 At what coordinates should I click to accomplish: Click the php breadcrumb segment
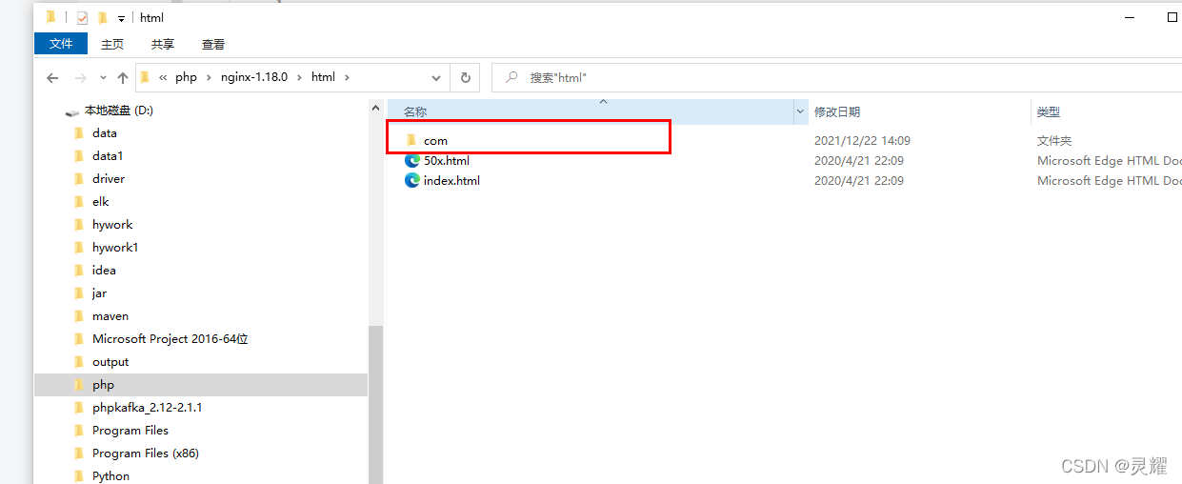click(186, 77)
